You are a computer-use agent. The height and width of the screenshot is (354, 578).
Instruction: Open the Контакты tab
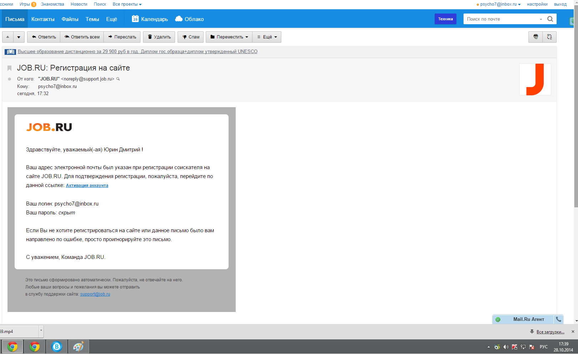[43, 19]
